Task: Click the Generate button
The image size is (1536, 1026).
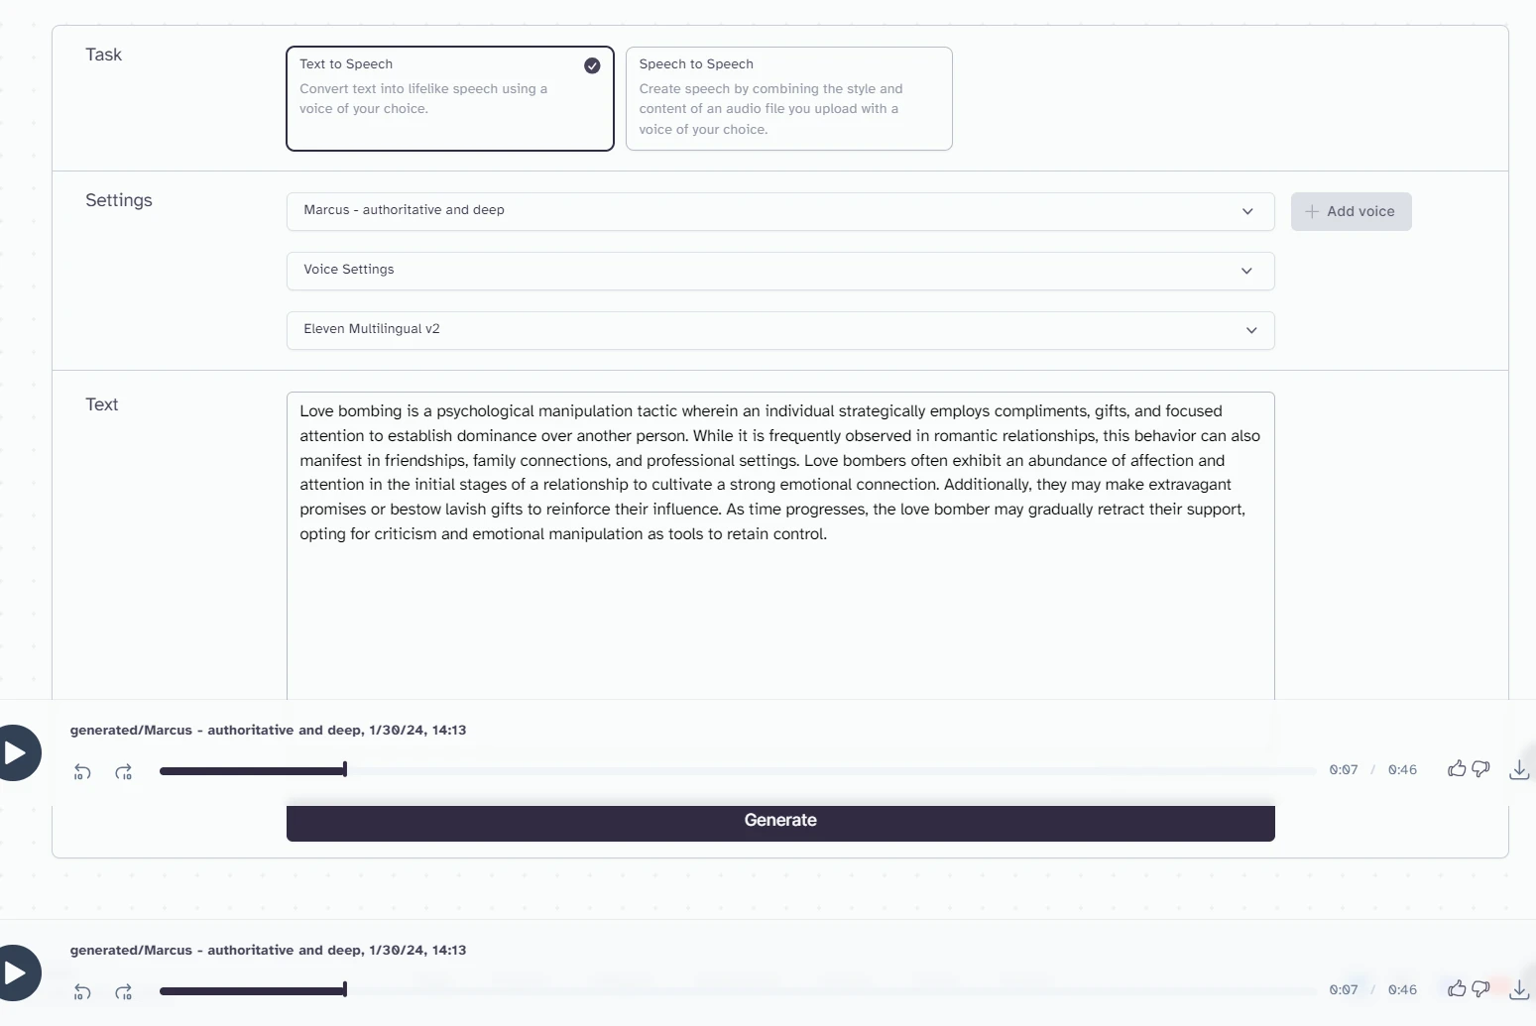Action: coord(780,822)
